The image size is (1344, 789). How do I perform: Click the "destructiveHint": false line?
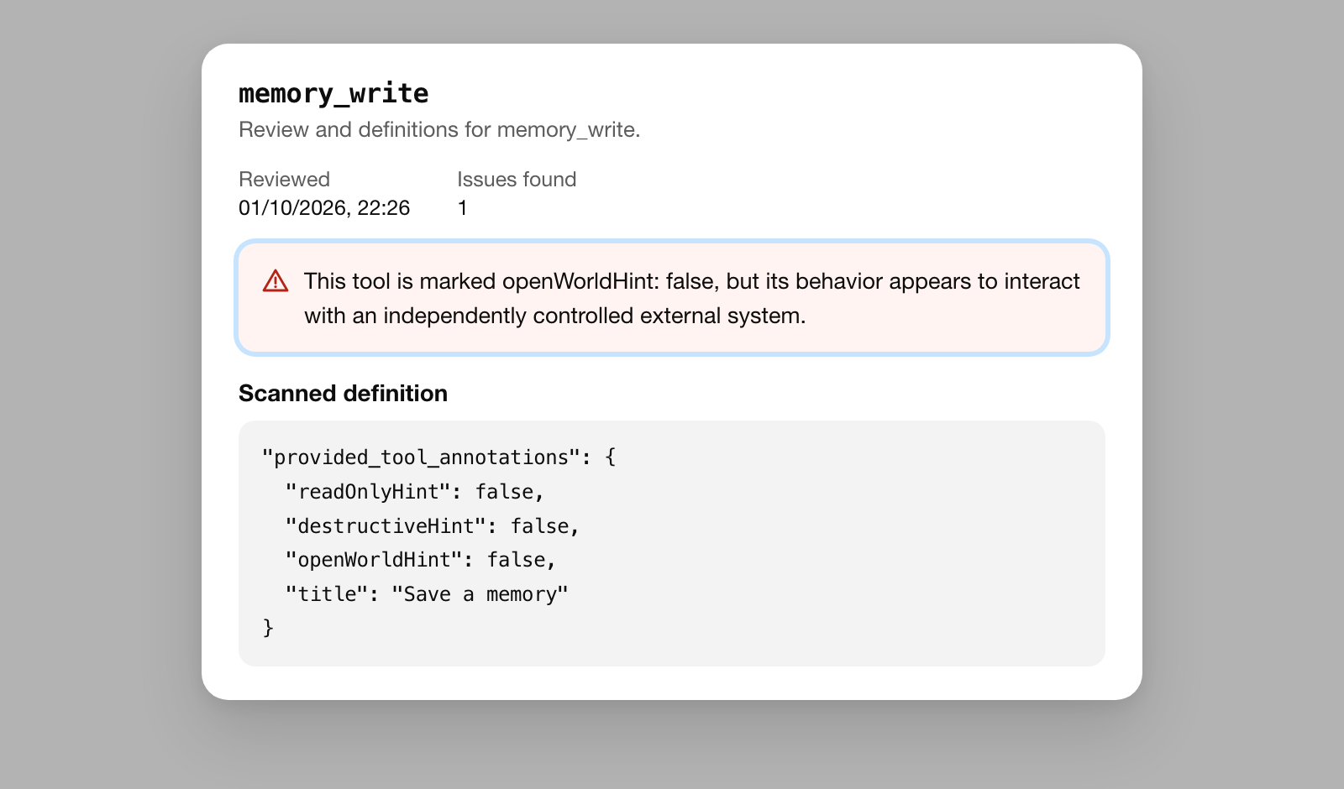tap(433, 526)
